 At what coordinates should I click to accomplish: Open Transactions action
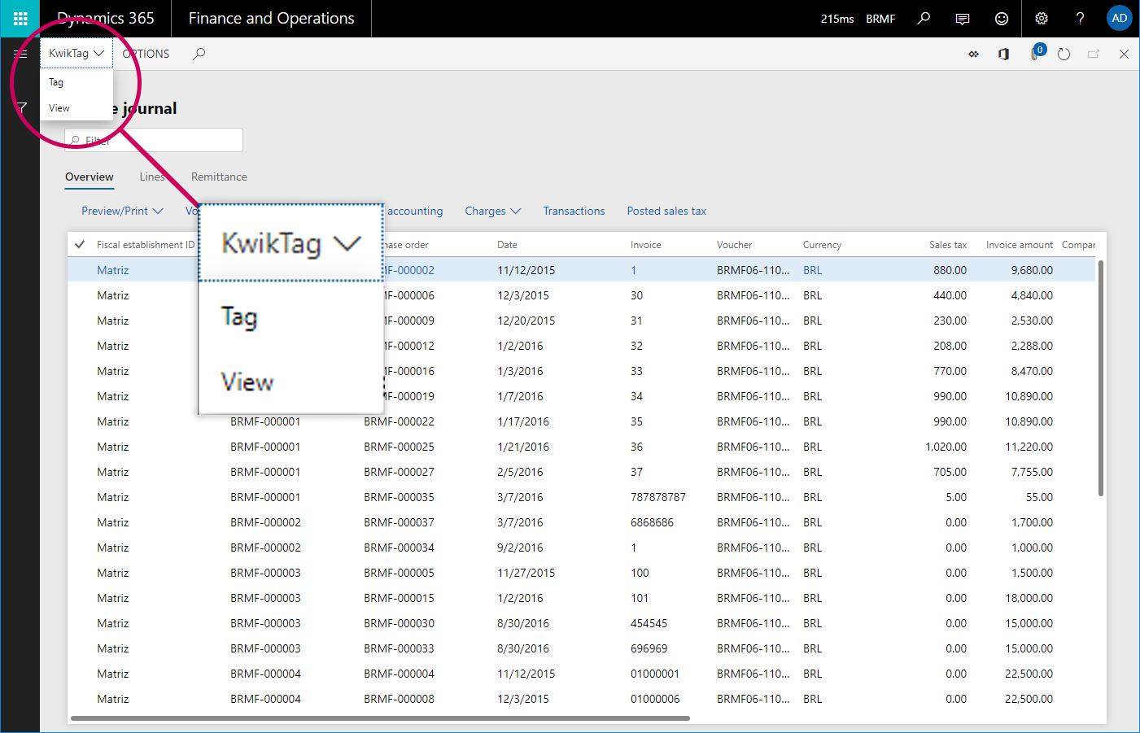[x=574, y=211]
